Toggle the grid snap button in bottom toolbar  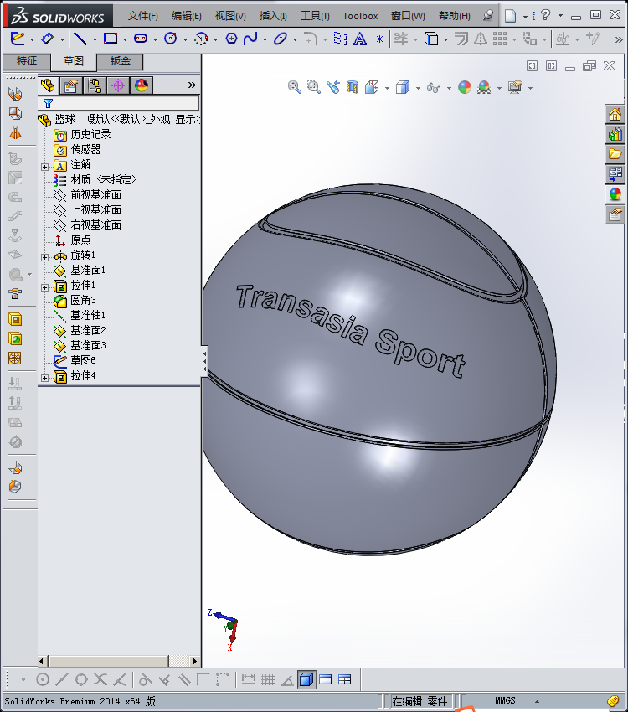tap(268, 679)
